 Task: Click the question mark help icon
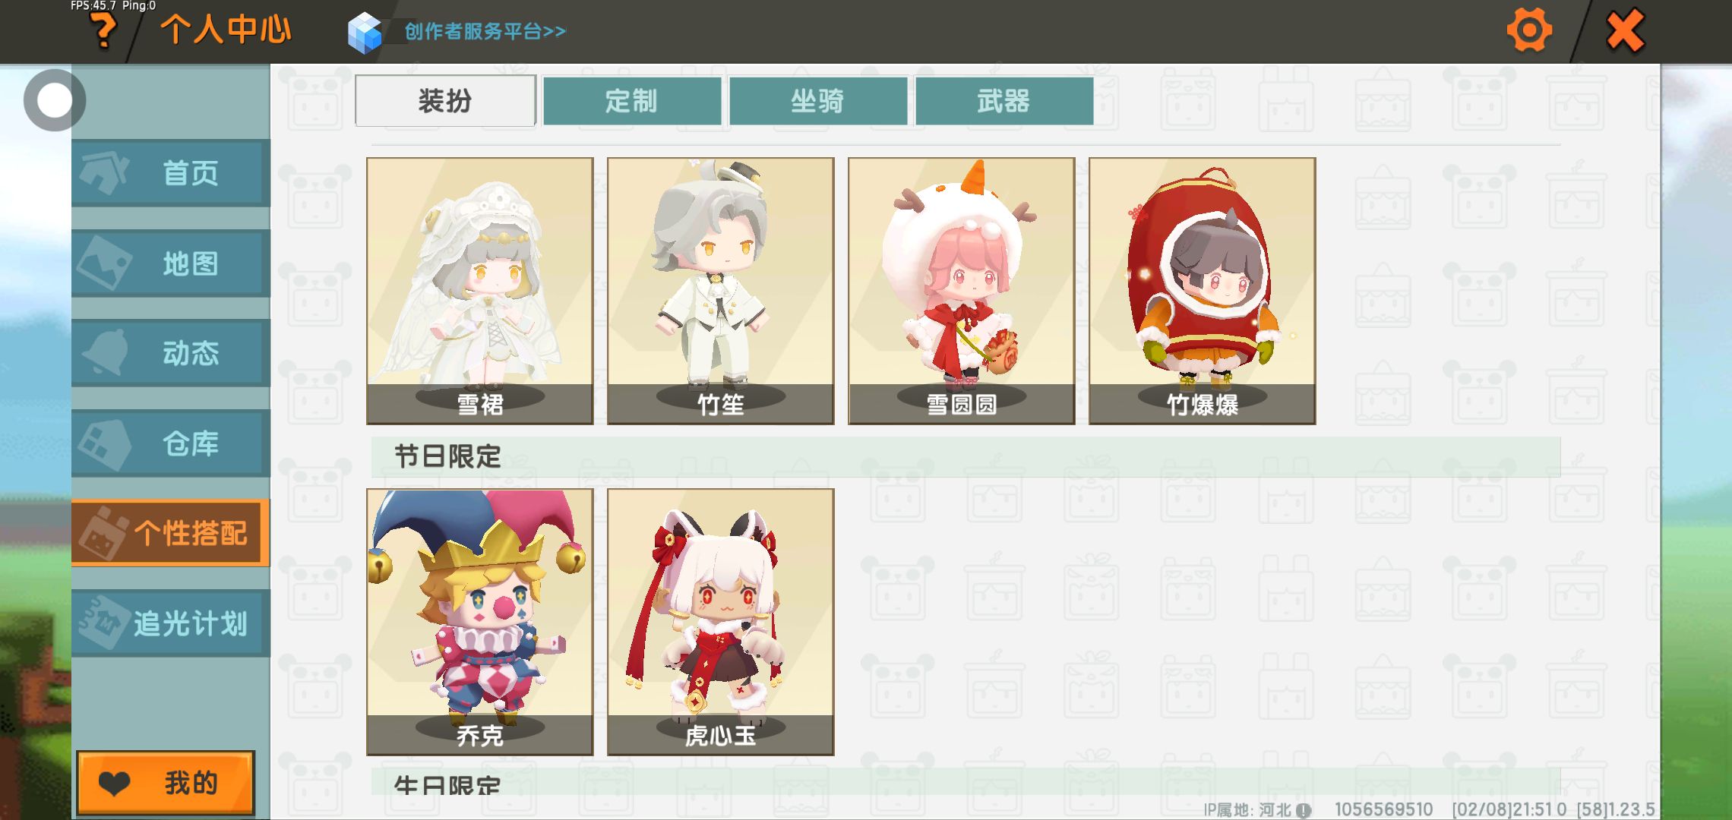(103, 31)
